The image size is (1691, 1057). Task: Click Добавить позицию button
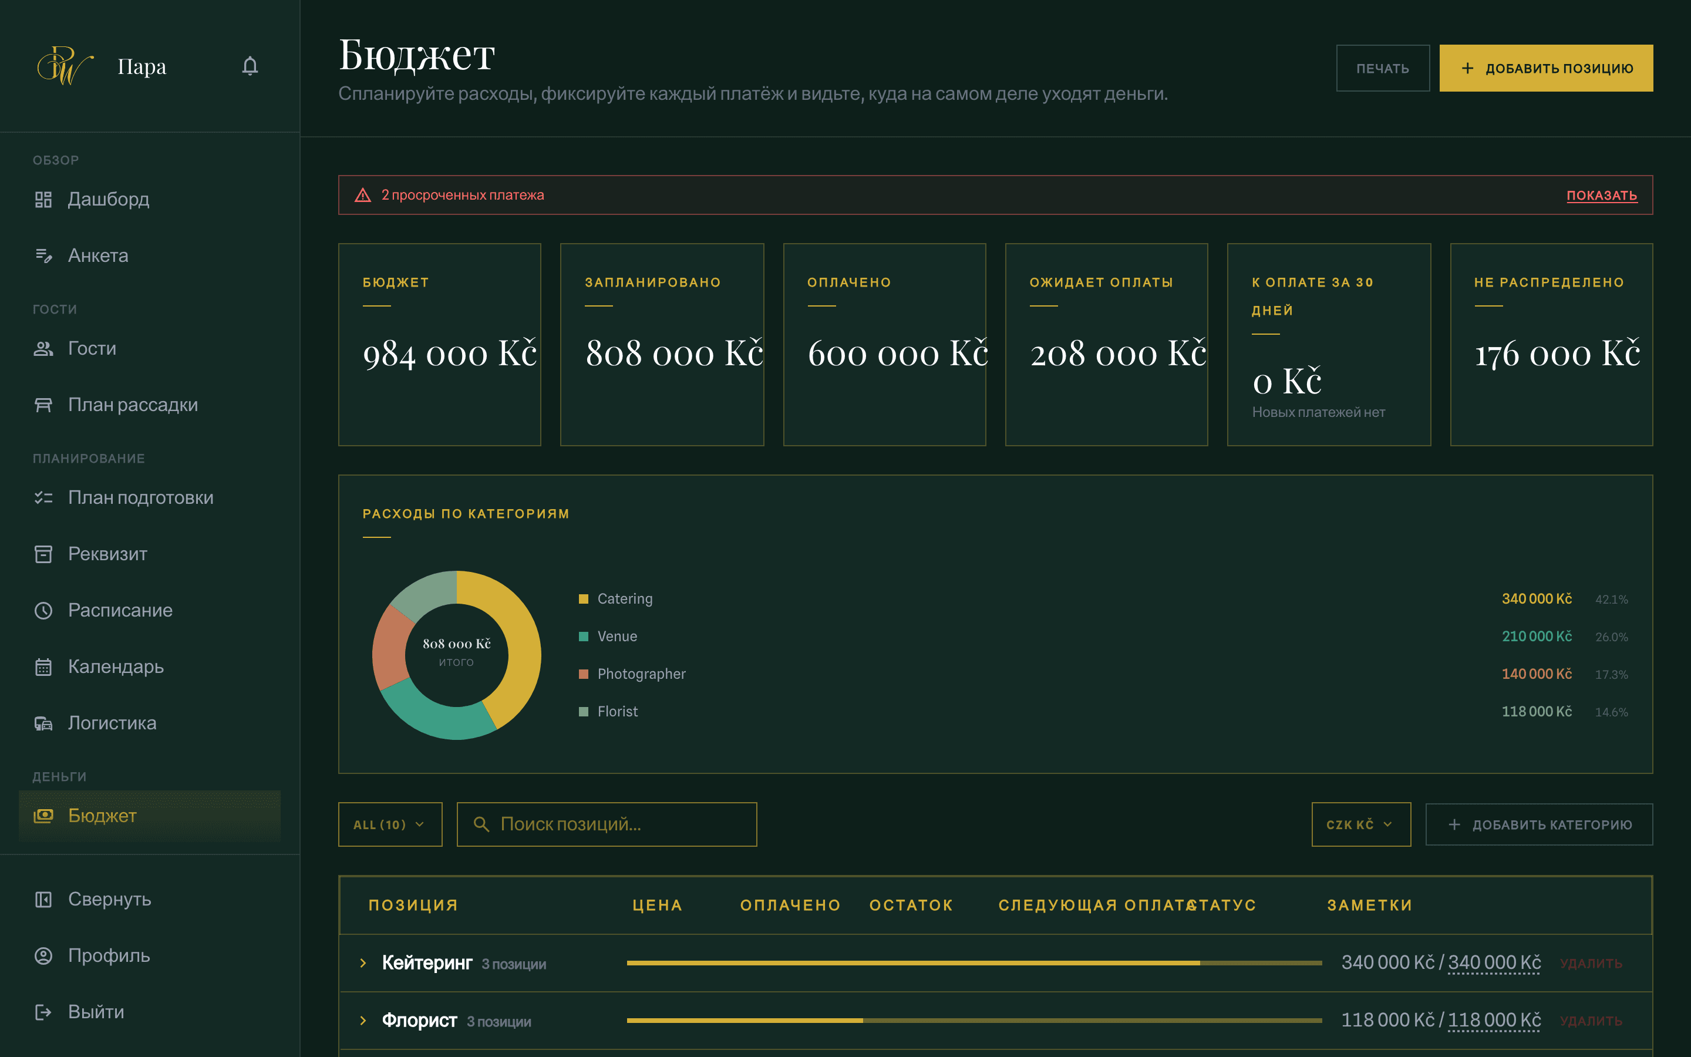tap(1545, 68)
